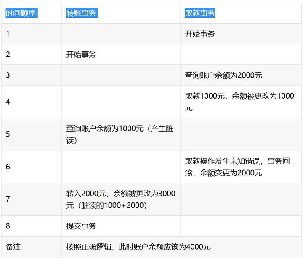Image resolution: width=303 pixels, height=258 pixels.
Task: Click the 取款操作发生未知错误 rollback cell
Action: (x=237, y=167)
